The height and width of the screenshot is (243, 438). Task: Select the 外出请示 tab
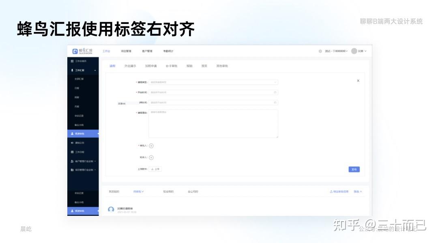coord(130,66)
